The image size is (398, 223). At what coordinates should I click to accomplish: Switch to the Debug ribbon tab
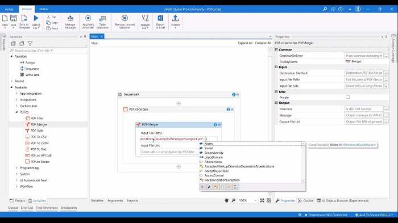tap(43, 9)
